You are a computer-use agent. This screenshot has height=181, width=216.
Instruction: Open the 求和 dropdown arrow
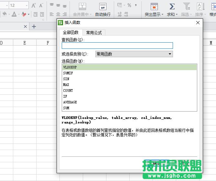click(177, 15)
